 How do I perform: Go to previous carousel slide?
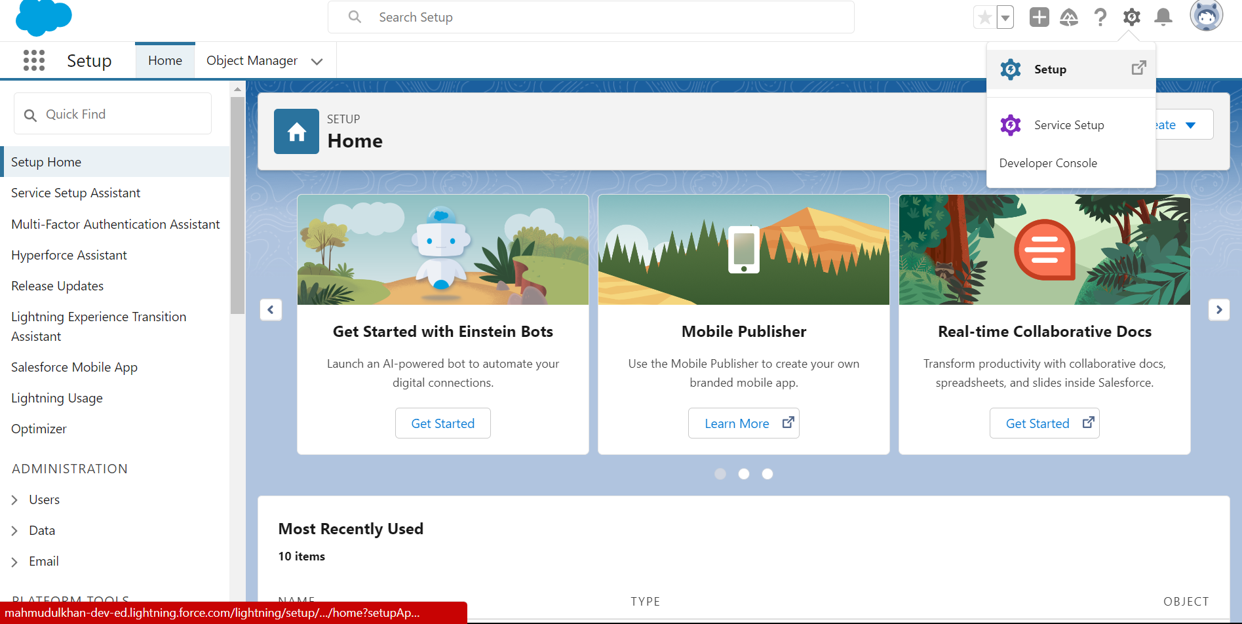click(x=271, y=309)
